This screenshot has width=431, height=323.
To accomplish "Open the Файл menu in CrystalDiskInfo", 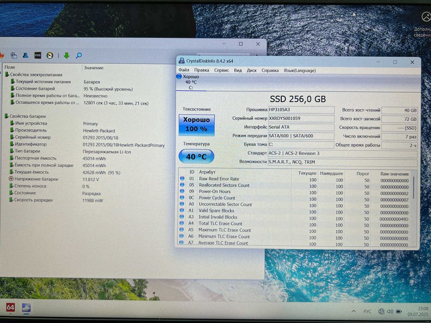I will pos(184,70).
